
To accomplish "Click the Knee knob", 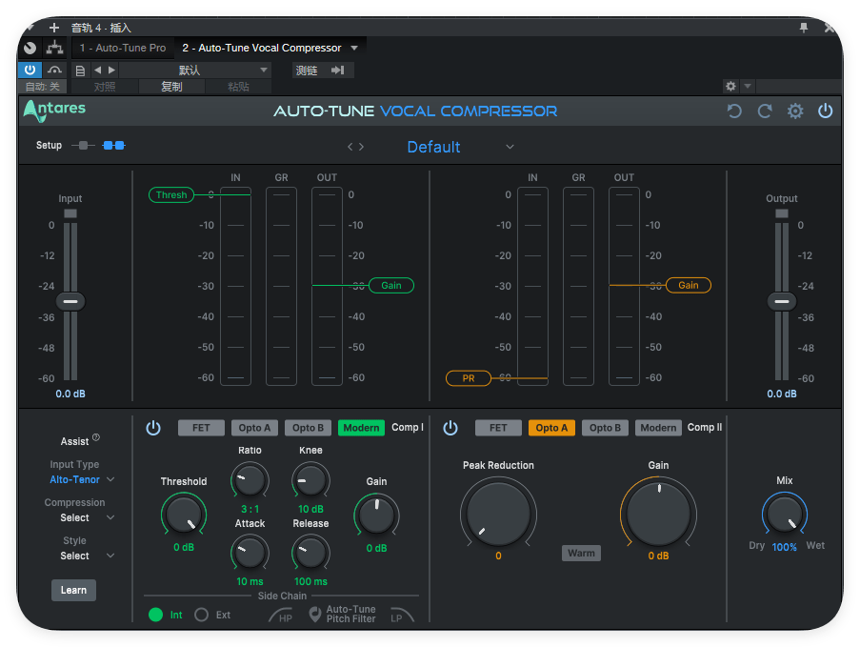I will (x=310, y=480).
